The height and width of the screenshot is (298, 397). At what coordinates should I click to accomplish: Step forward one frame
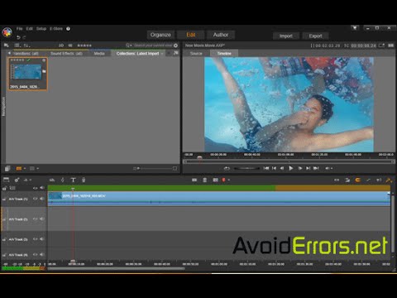tap(300, 168)
